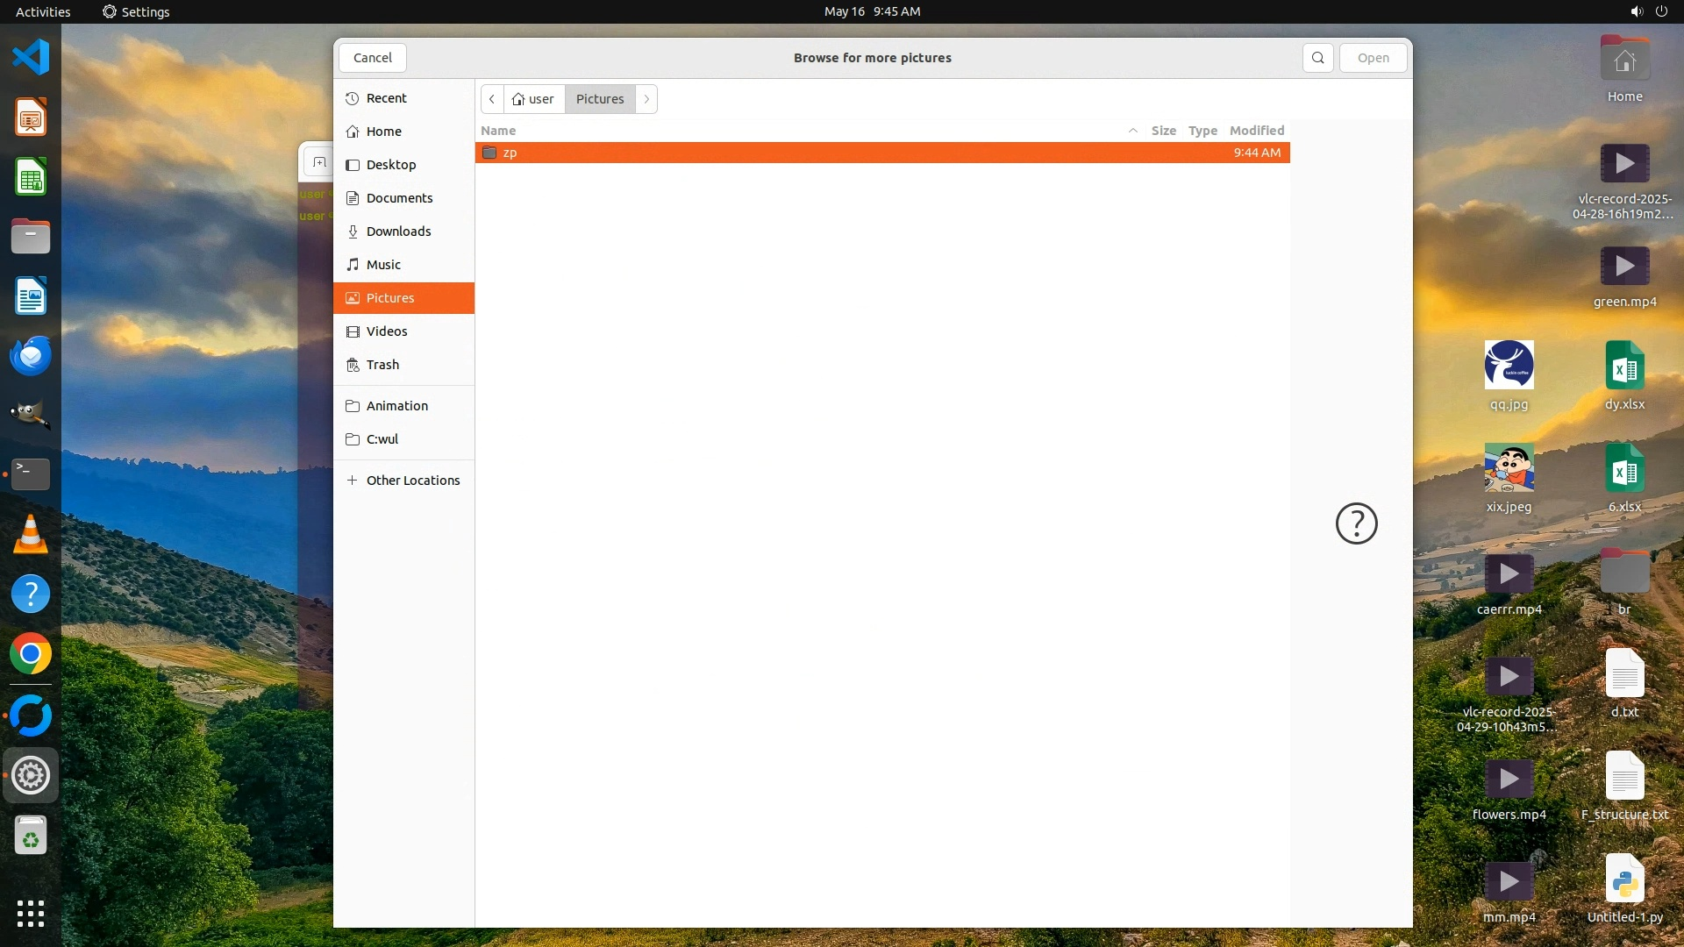Screen dimensions: 1684x947
Task: Open Google Chrome from the dock
Action: [31, 654]
